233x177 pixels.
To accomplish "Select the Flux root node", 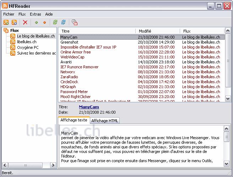I will tap(15, 30).
